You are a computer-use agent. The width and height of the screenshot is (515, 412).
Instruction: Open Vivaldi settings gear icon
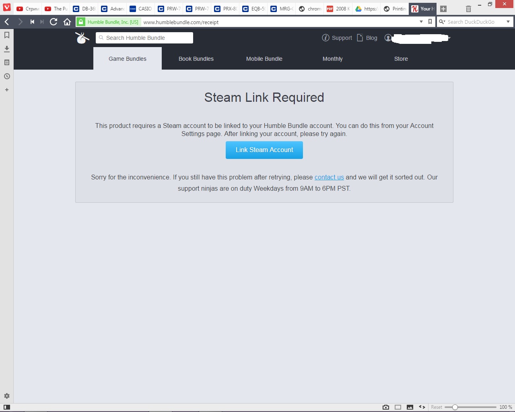point(7,396)
